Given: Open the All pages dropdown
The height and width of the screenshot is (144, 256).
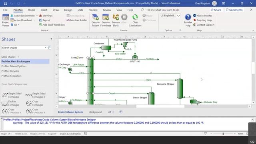Looking at the screenshot, I should (111, 112).
